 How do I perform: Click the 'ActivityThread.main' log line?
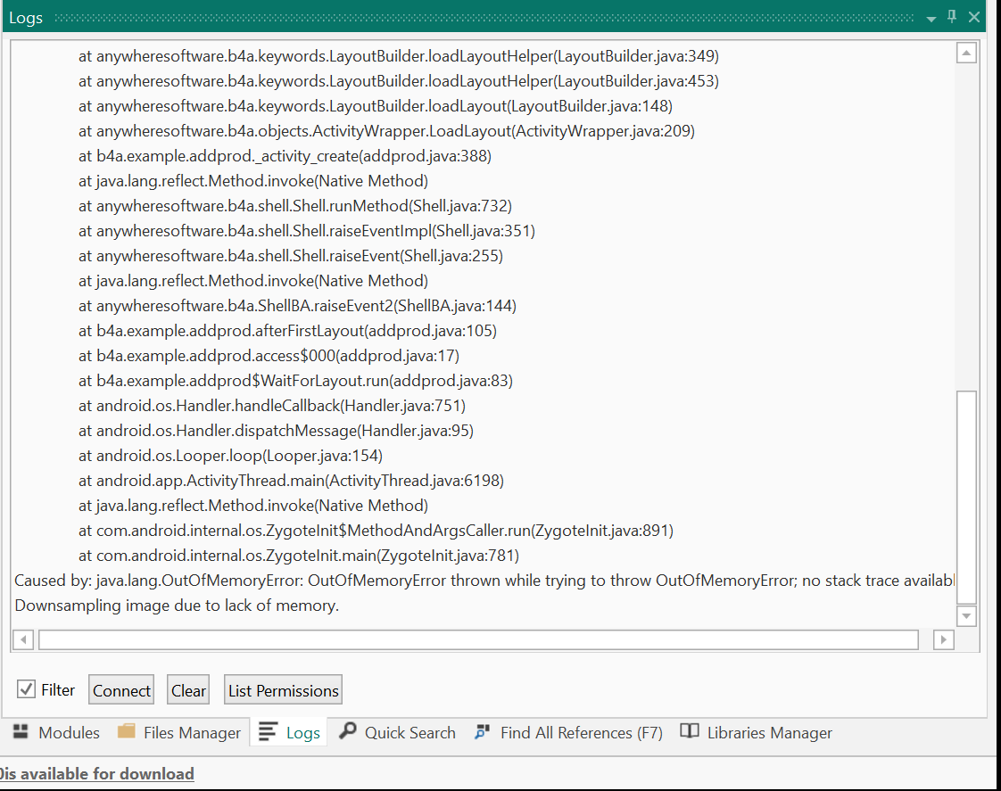pos(291,481)
